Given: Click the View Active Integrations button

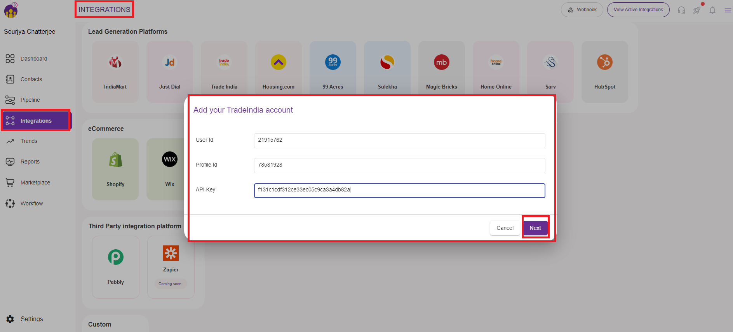Looking at the screenshot, I should pyautogui.click(x=638, y=10).
